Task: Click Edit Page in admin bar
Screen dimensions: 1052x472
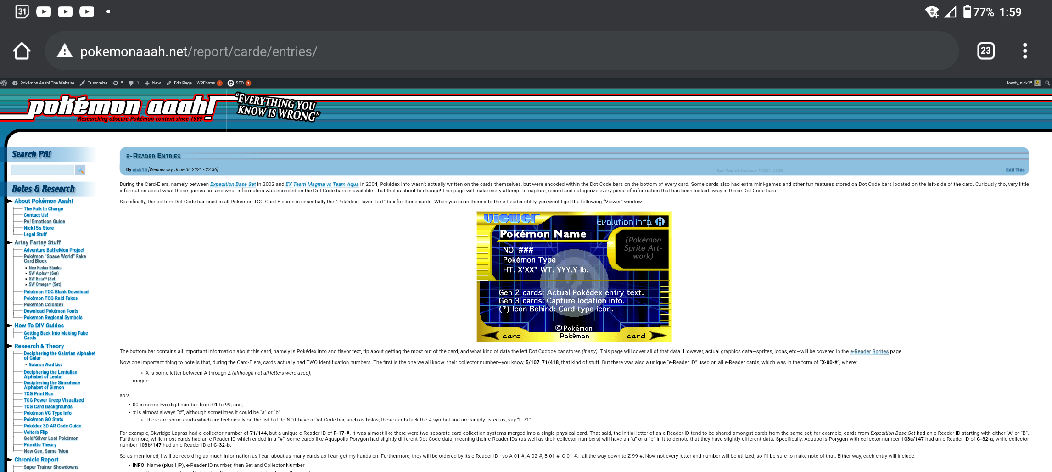Action: [179, 83]
